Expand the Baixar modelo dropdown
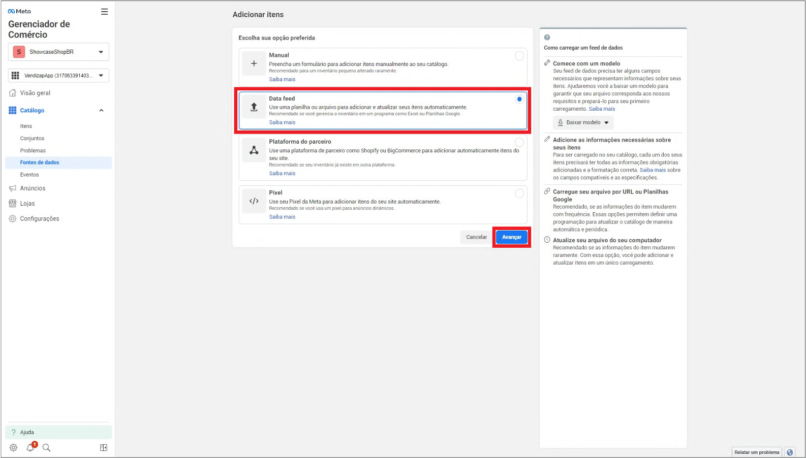 tap(583, 122)
